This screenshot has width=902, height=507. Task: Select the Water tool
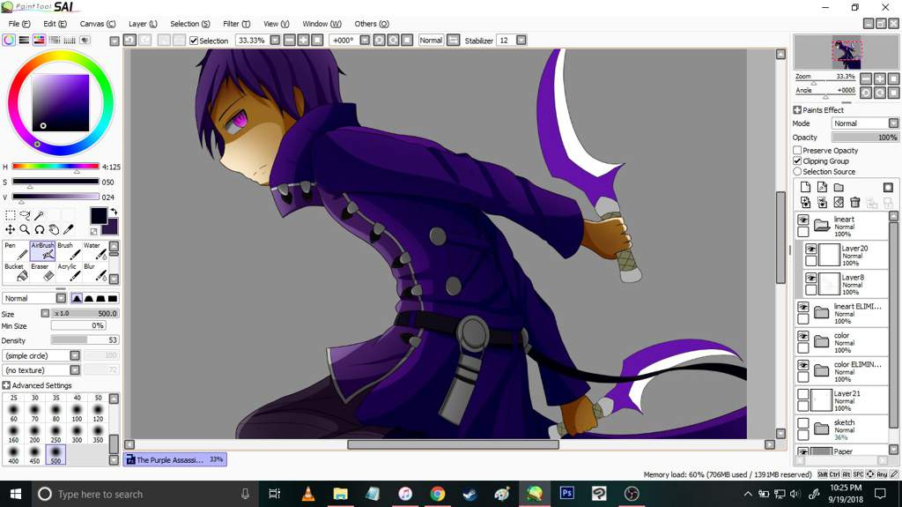click(x=95, y=250)
